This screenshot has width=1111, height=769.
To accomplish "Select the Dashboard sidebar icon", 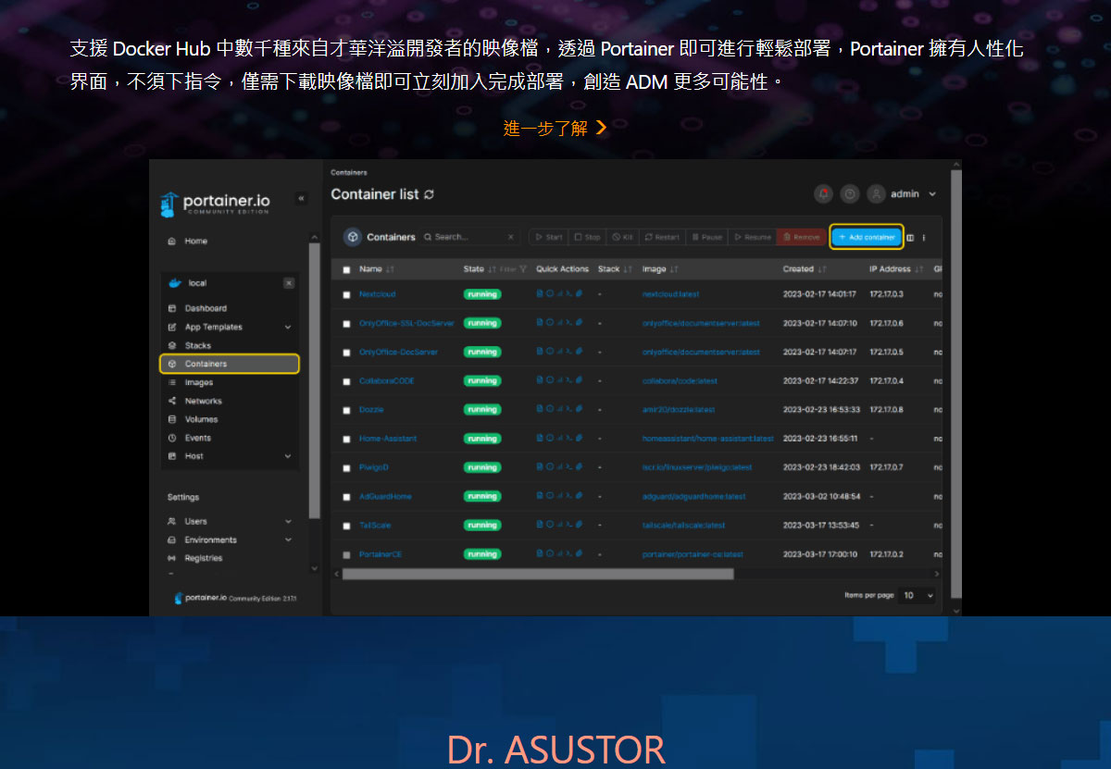I will pos(171,308).
